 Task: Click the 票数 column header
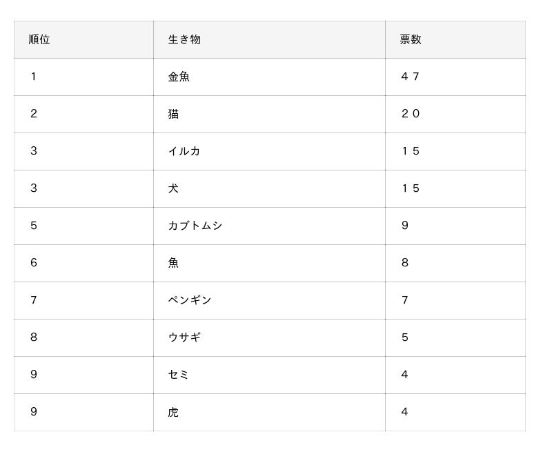click(x=411, y=39)
